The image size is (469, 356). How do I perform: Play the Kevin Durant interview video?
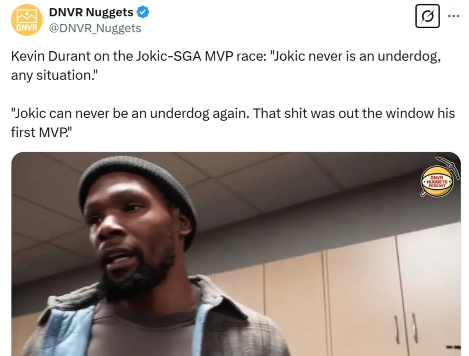[x=236, y=254]
